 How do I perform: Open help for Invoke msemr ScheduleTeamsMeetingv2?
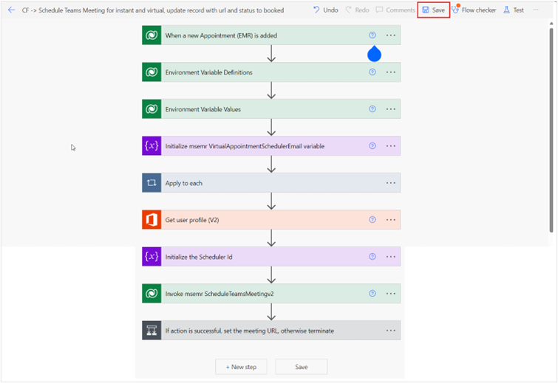pos(372,294)
